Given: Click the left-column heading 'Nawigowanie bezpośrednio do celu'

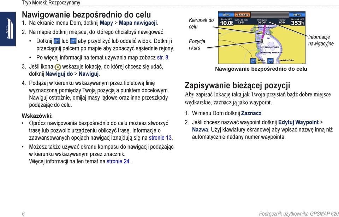Looking at the screenshot, I should [87, 15].
